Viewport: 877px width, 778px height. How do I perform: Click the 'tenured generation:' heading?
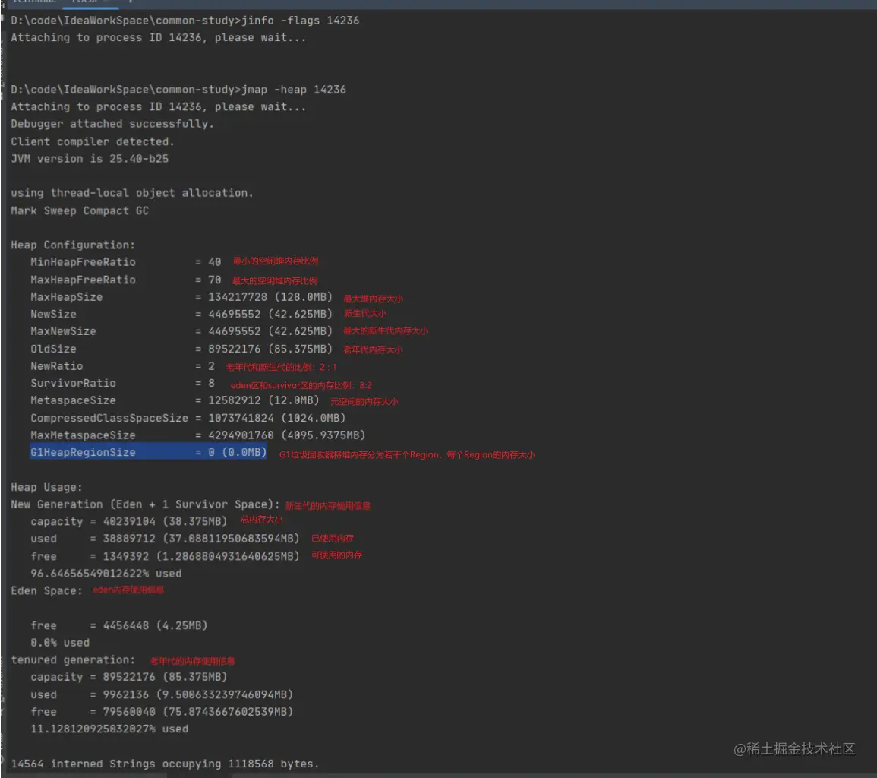tap(73, 660)
